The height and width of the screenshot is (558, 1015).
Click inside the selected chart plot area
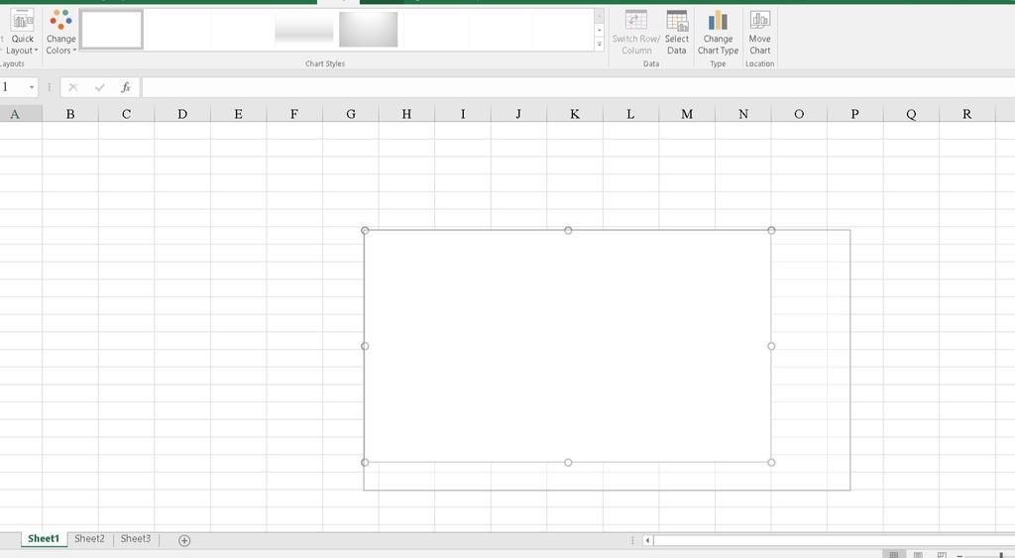[x=568, y=346]
